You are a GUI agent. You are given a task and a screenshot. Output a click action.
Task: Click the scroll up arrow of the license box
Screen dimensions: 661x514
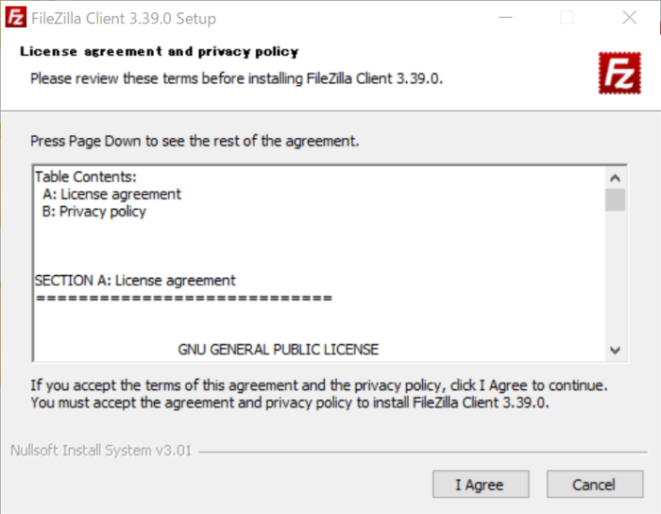point(615,178)
